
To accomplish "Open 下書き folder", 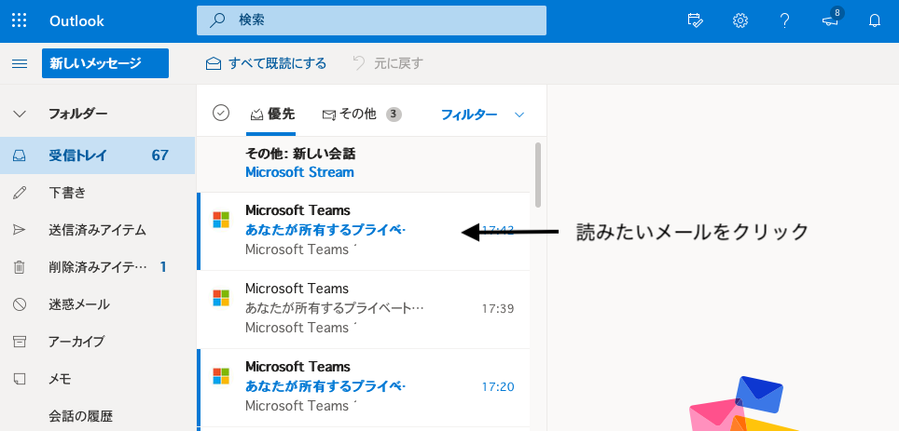I will coord(98,193).
